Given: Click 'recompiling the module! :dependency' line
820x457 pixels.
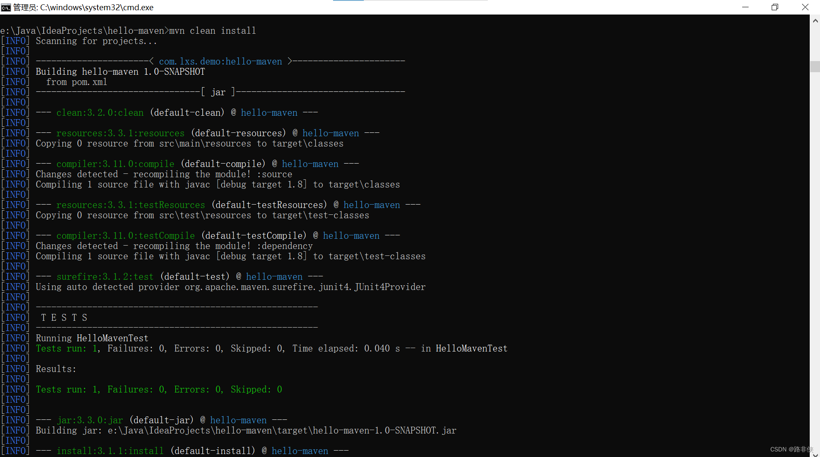Looking at the screenshot, I should [x=174, y=246].
